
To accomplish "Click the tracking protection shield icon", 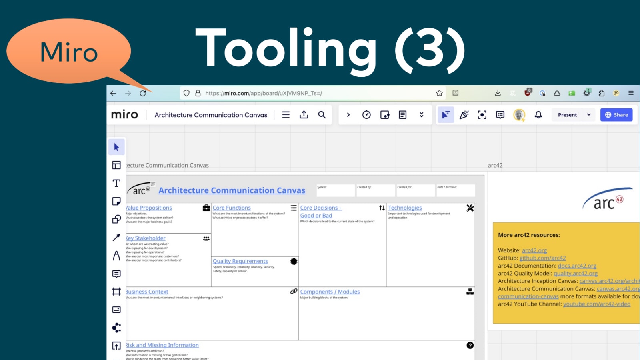I will click(x=186, y=93).
